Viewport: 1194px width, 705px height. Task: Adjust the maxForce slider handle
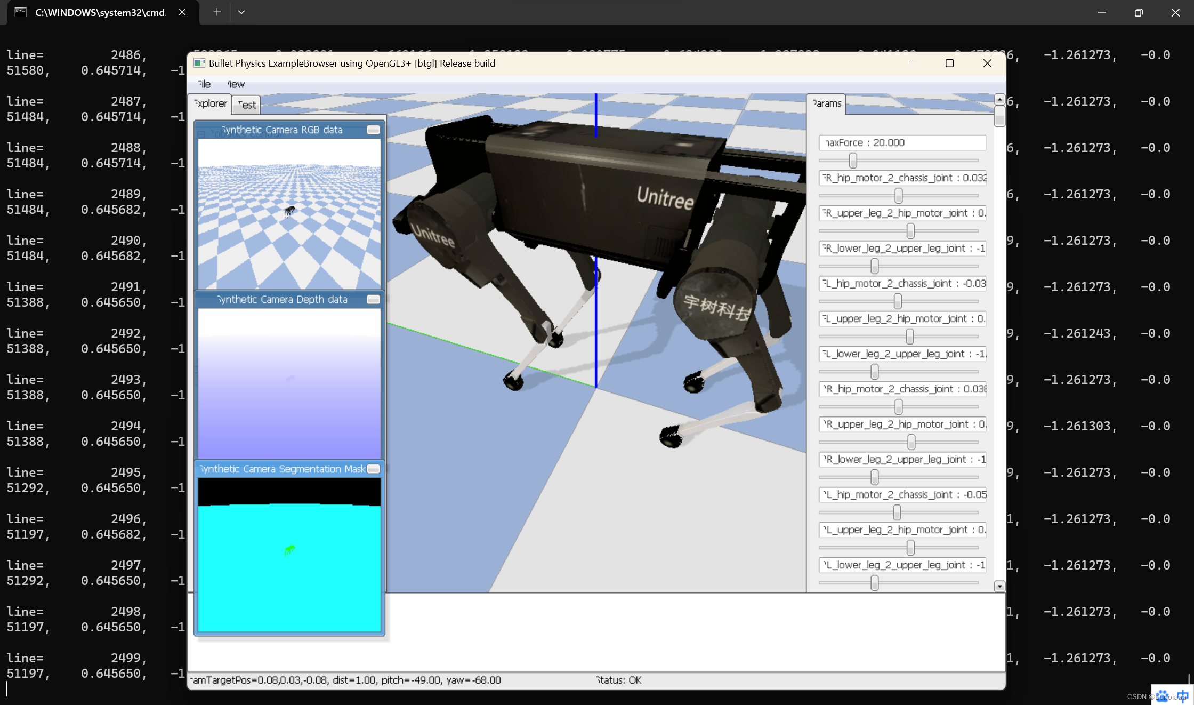pos(853,160)
